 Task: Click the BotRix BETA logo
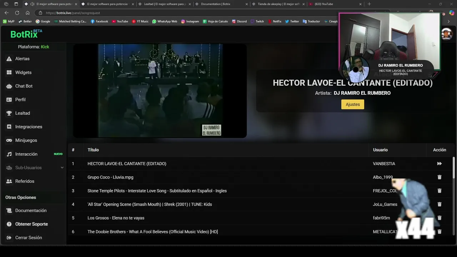pos(26,34)
